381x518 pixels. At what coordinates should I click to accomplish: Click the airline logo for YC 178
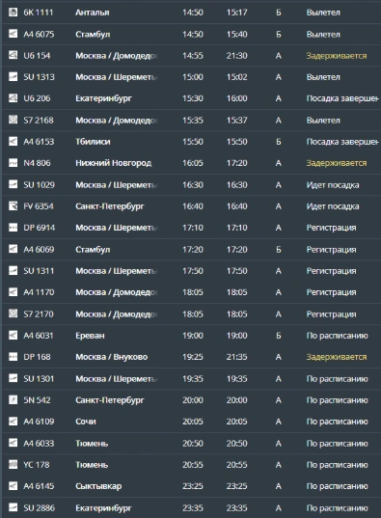13,465
